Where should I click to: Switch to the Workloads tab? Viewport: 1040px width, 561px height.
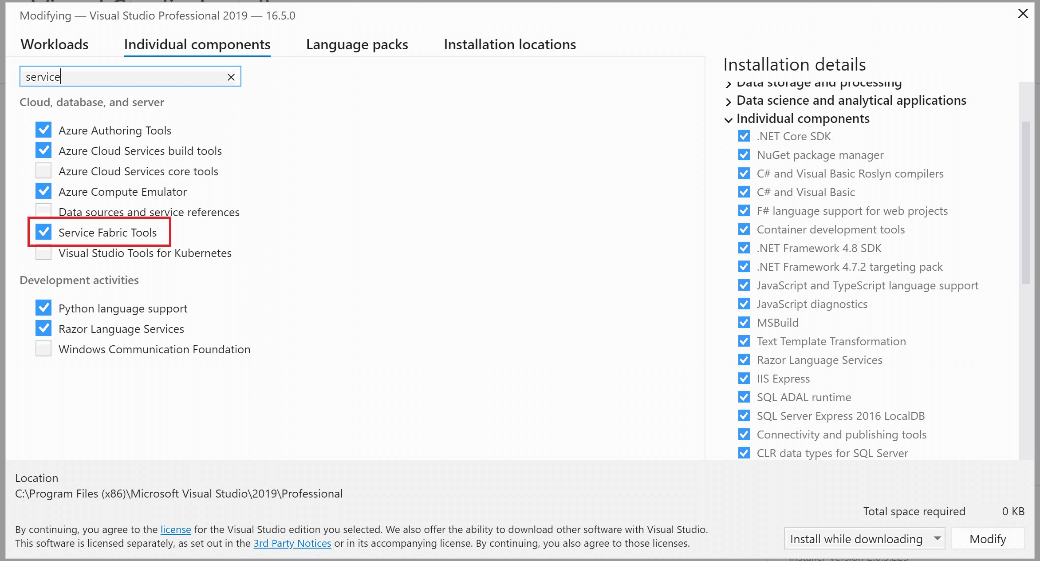click(x=54, y=44)
